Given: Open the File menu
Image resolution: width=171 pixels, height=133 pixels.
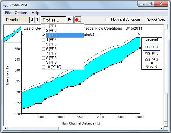Looking at the screenshot, I should click(x=8, y=13).
